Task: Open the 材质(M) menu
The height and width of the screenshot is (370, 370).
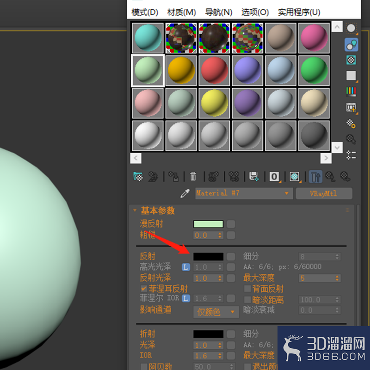Action: [181, 12]
